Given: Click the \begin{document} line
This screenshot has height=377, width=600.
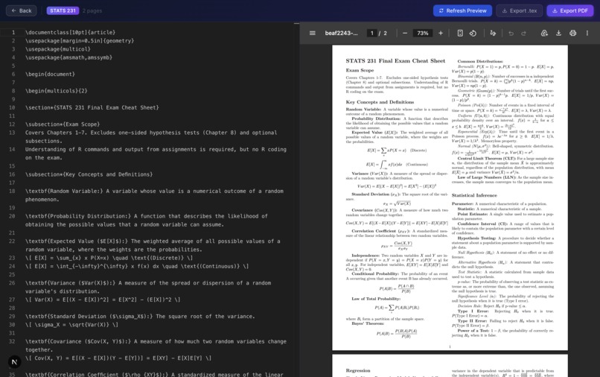Looking at the screenshot, I should pyautogui.click(x=50, y=75).
